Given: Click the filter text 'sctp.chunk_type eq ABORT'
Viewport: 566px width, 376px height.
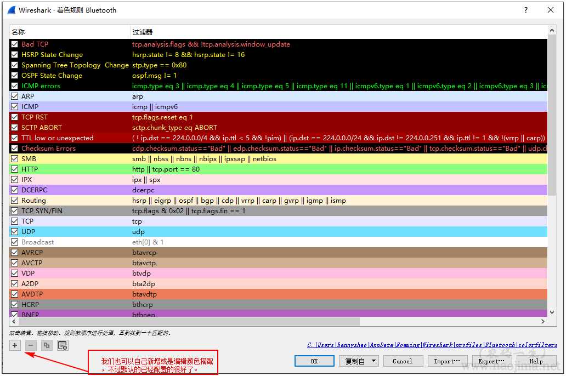Looking at the screenshot, I should [x=174, y=127].
